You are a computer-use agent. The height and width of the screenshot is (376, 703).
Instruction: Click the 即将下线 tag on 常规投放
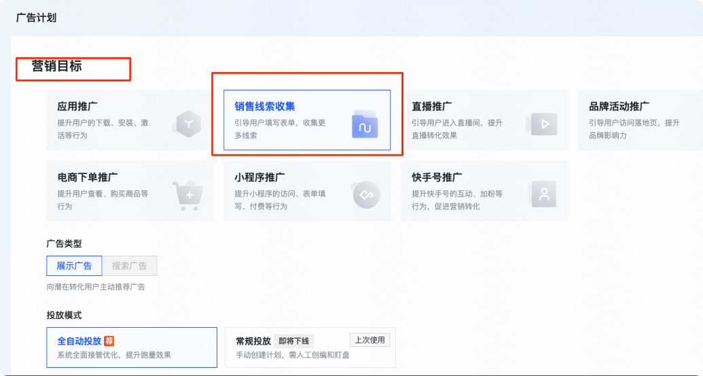[293, 341]
